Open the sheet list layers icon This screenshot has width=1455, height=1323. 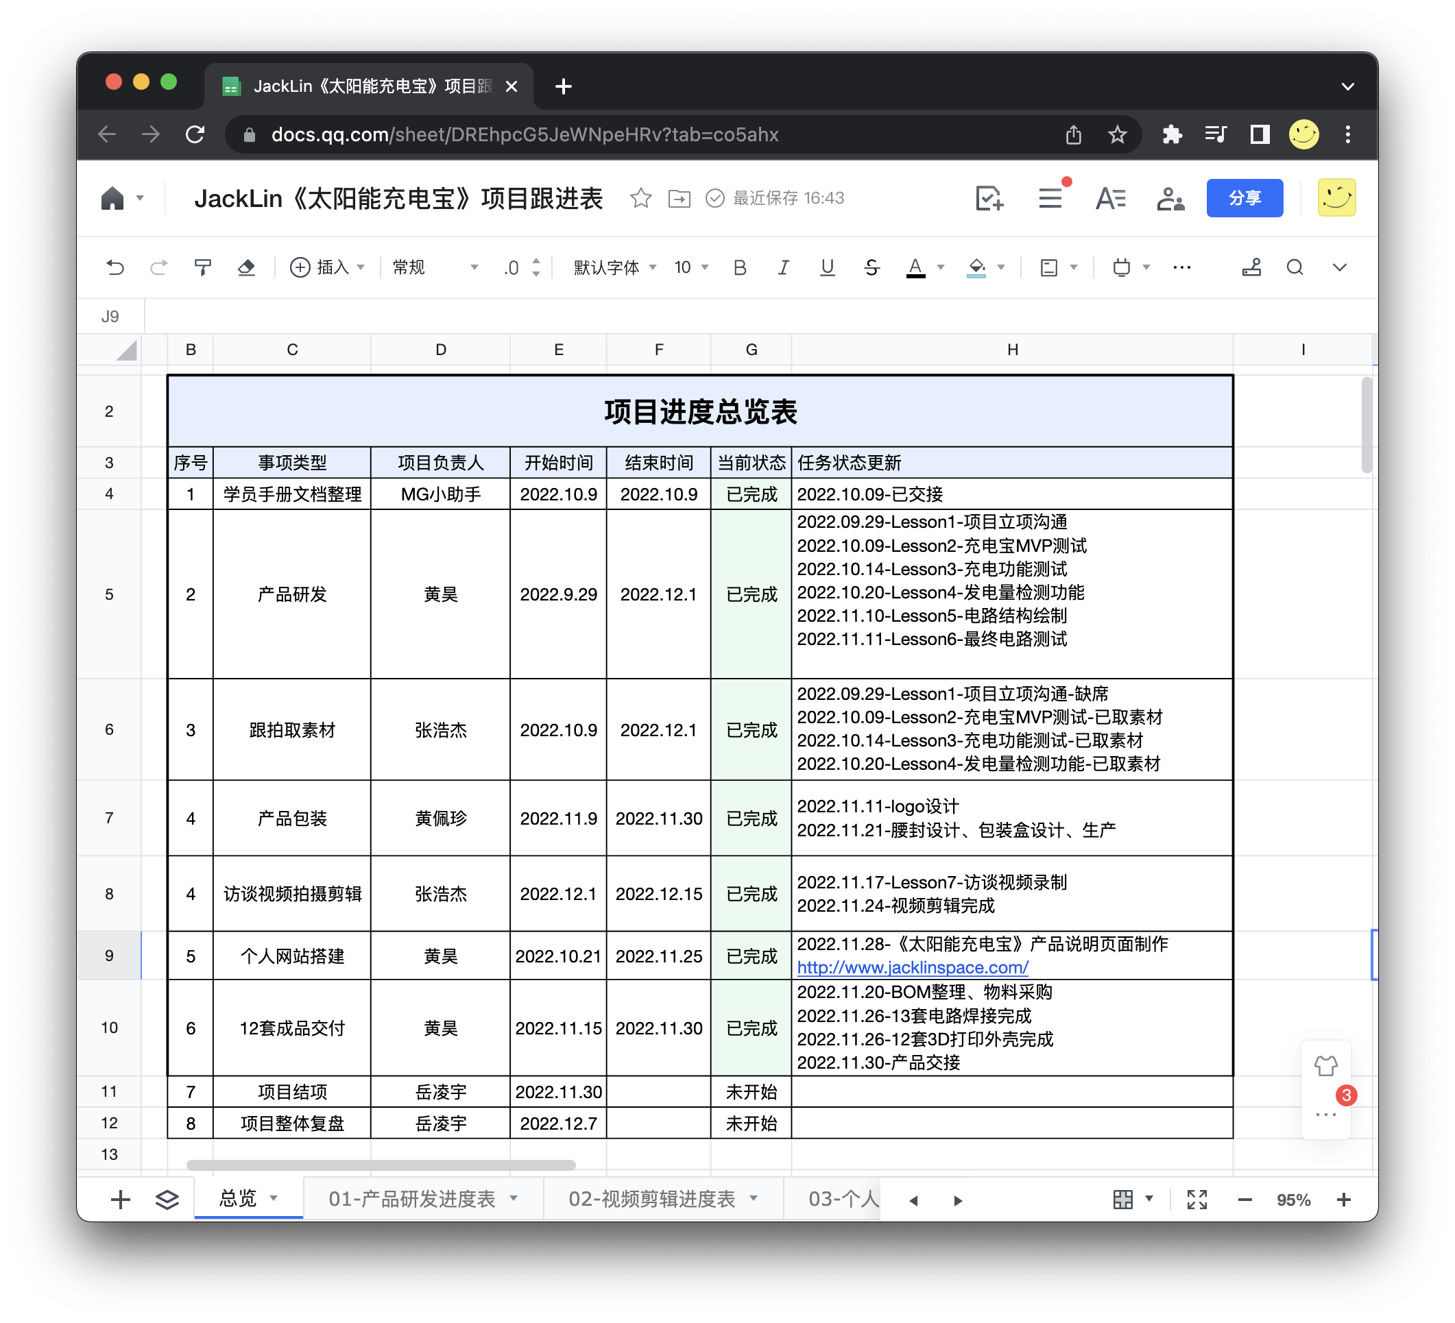(167, 1199)
